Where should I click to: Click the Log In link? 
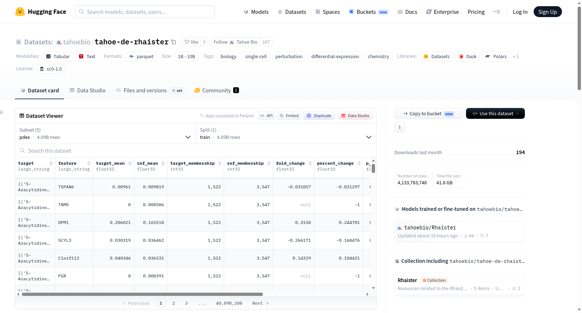tap(520, 12)
